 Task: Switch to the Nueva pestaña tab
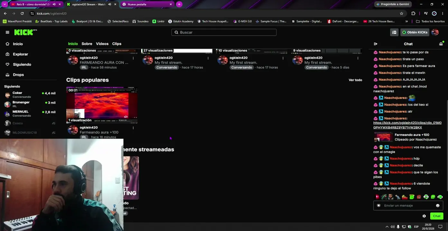148,4
